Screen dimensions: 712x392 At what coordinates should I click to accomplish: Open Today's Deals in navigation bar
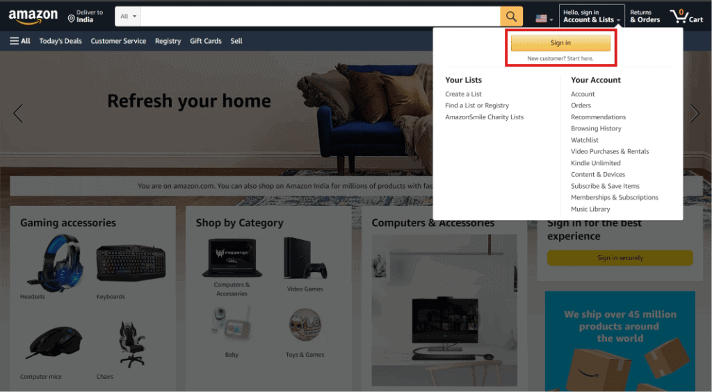point(60,41)
